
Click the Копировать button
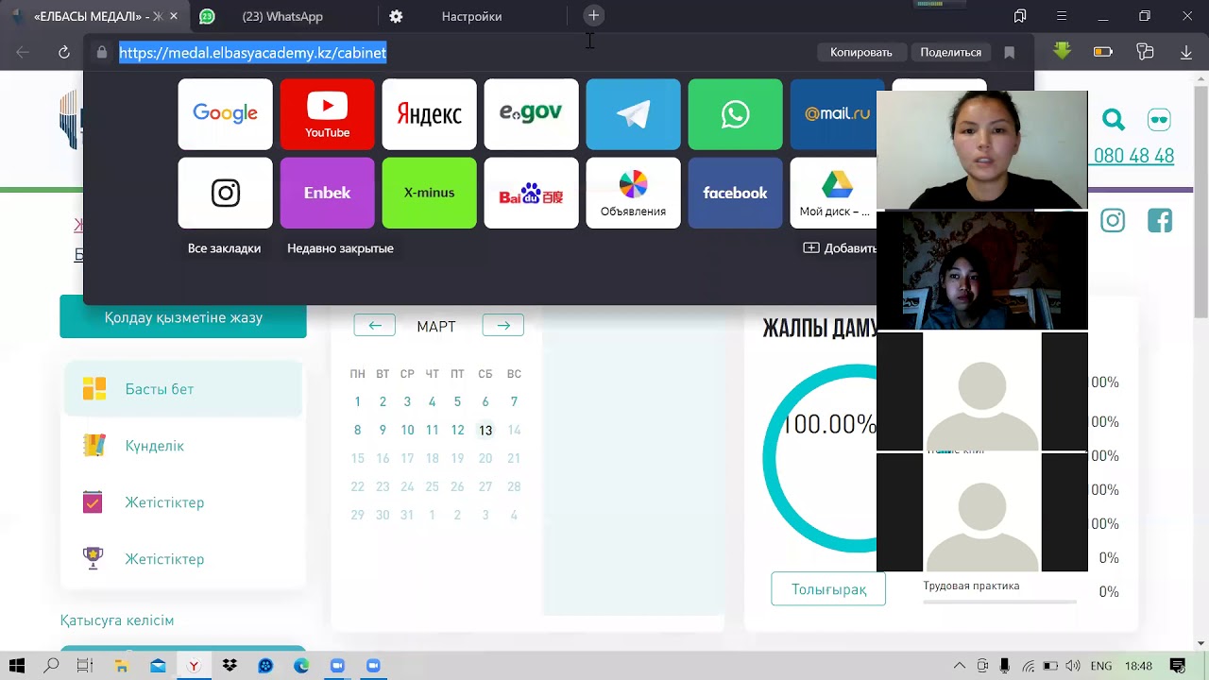(x=861, y=52)
